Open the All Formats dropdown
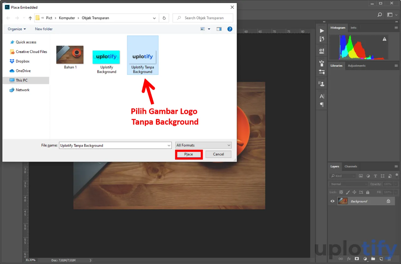The image size is (401, 264). [x=203, y=145]
